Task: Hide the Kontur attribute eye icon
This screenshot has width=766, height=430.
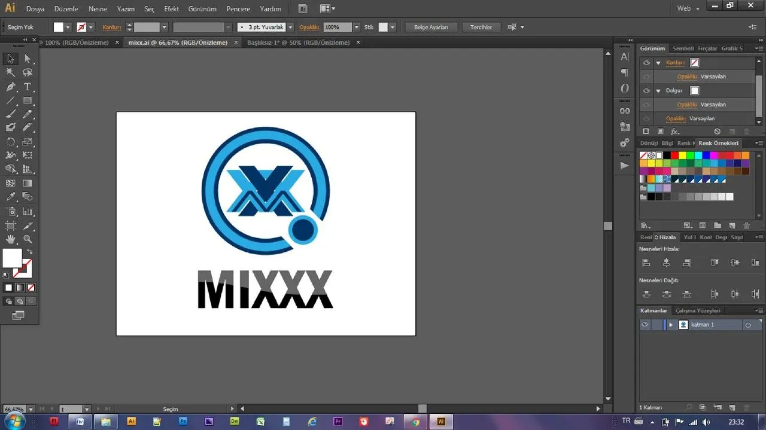Action: [x=646, y=63]
